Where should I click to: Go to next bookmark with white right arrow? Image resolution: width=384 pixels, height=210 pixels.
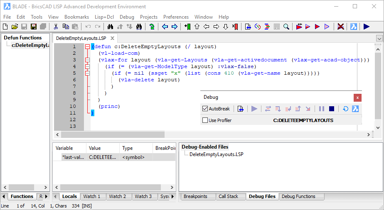(x=216, y=27)
